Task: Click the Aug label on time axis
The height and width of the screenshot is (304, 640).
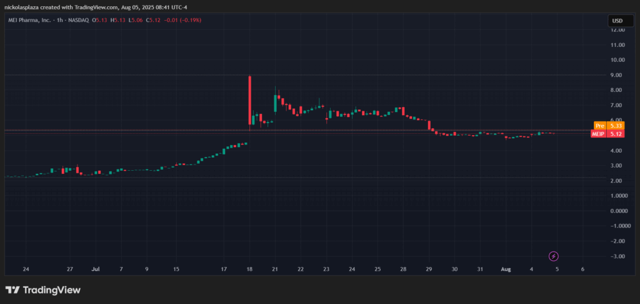Action: click(506, 269)
